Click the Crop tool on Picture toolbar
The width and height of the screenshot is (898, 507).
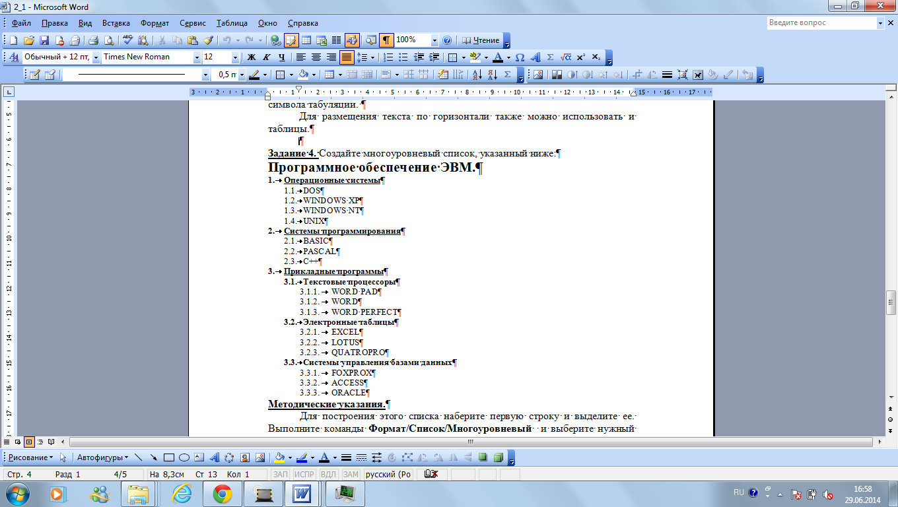637,75
